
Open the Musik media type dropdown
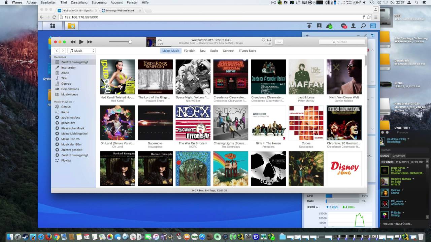point(81,51)
